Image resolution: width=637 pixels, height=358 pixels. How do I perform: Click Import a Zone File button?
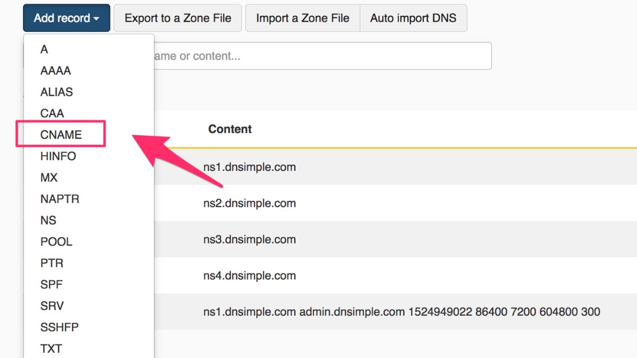click(x=303, y=18)
